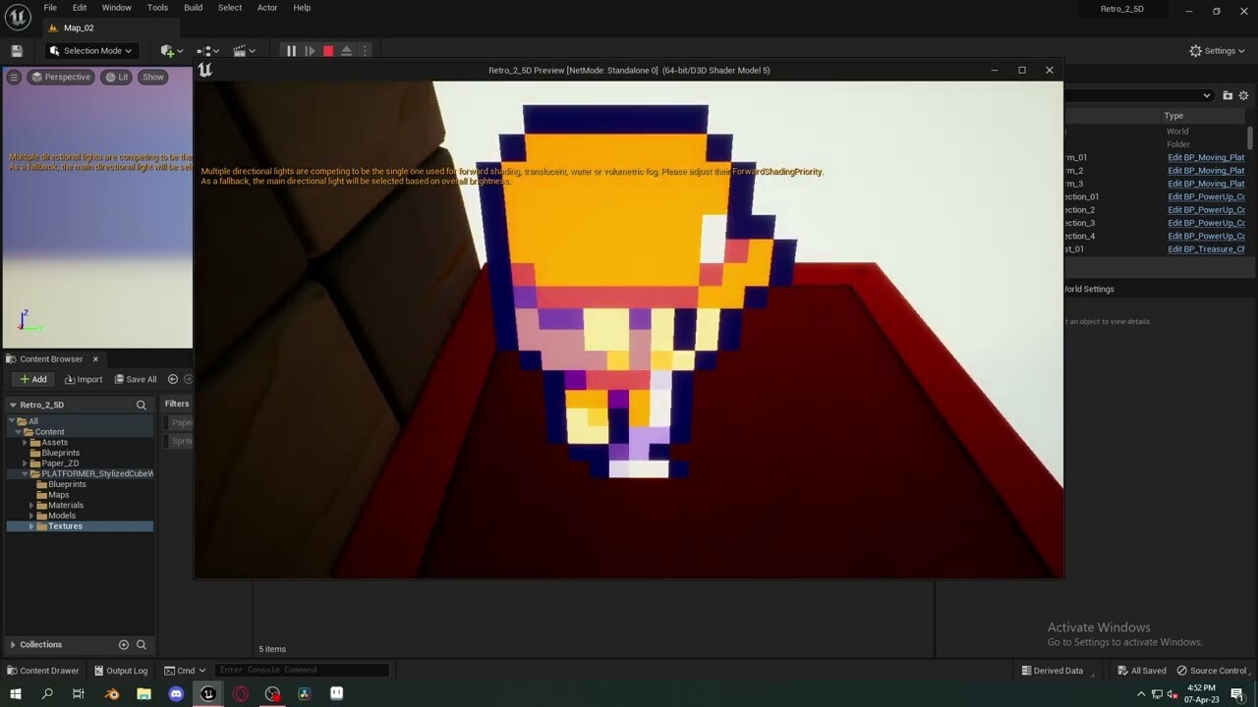
Task: Expand the Assets folder
Action: coord(24,442)
